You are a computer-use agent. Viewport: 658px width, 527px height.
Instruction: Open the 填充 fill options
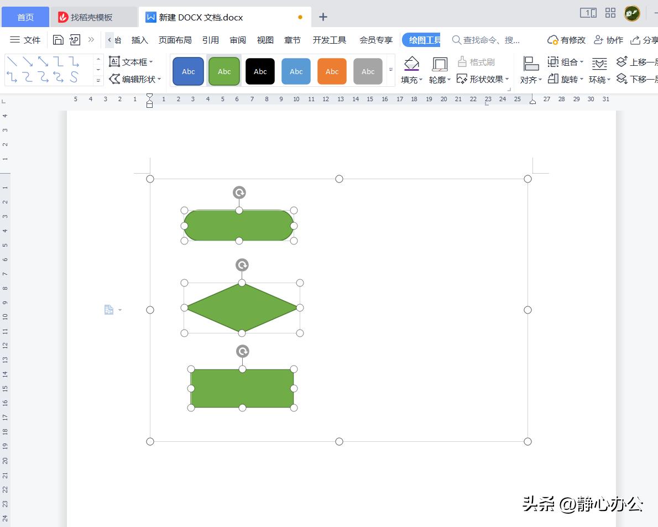[x=411, y=79]
